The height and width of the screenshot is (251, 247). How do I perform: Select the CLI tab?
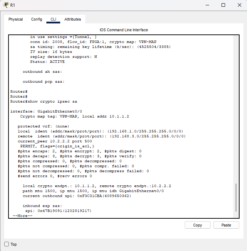(x=53, y=19)
